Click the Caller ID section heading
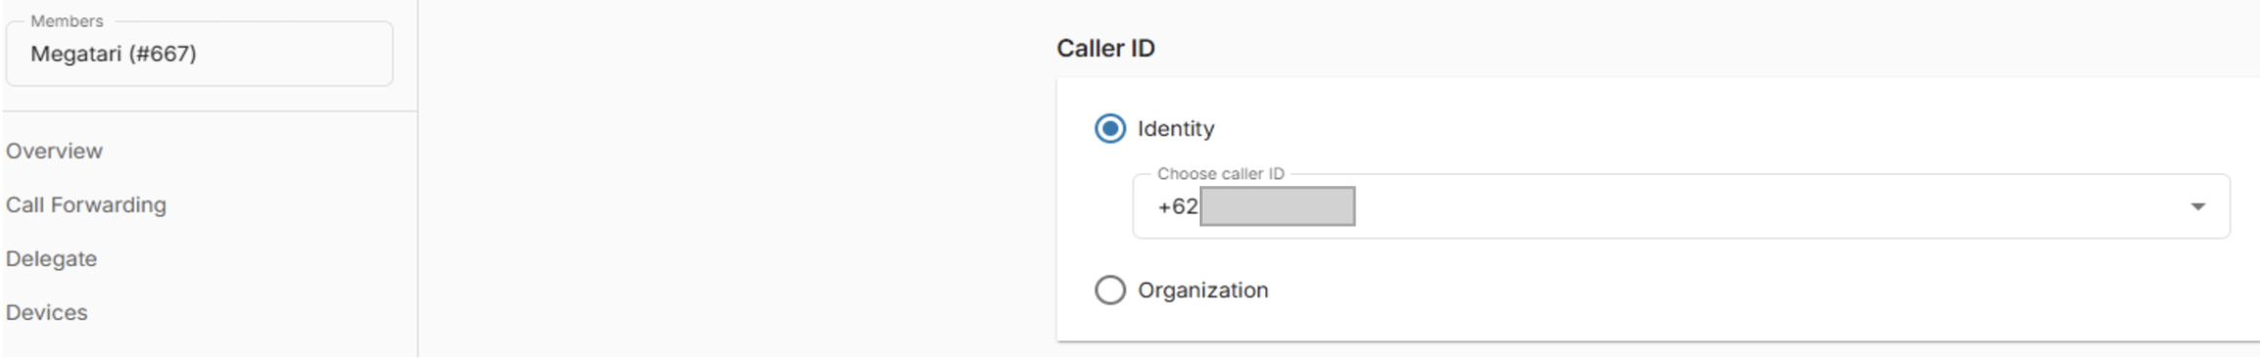 pos(1105,48)
